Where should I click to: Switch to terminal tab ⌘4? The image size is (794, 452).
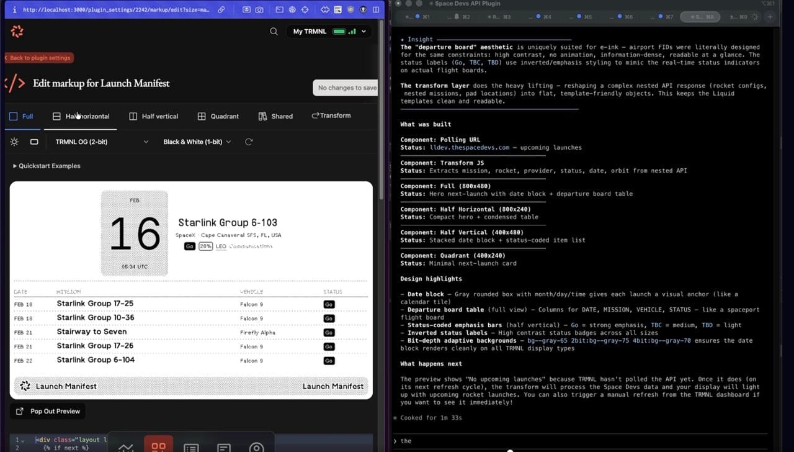pos(541,17)
